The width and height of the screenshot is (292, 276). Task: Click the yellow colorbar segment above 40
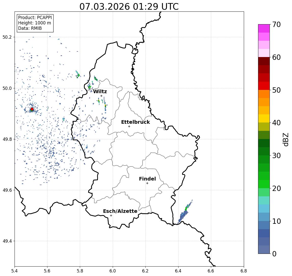point(264,118)
